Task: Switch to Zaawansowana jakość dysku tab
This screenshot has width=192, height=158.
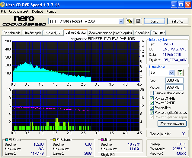Action: pyautogui.click(x=110, y=33)
